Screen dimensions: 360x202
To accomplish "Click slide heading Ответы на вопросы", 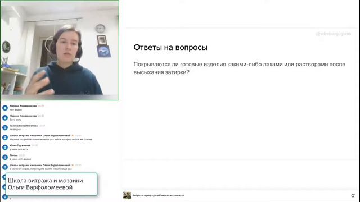I will (x=170, y=47).
